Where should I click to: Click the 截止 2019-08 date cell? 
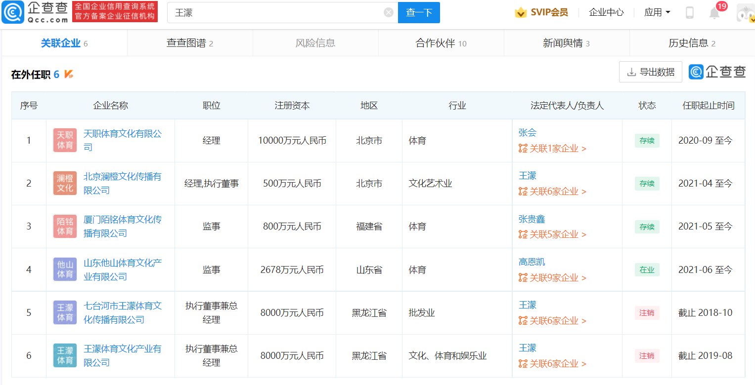[x=708, y=355]
